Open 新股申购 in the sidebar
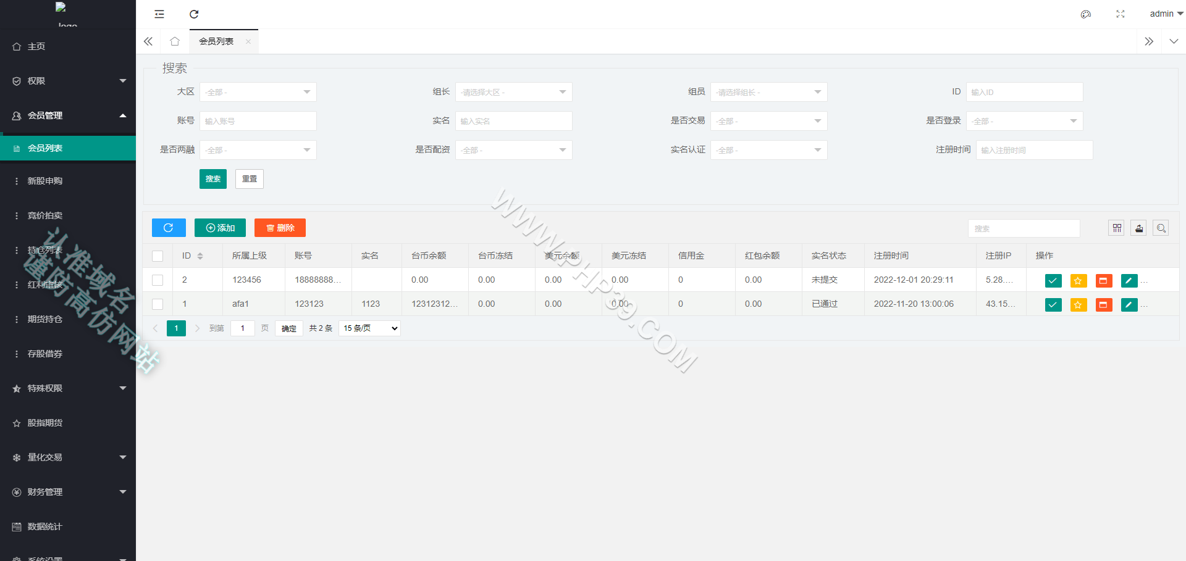This screenshot has width=1186, height=561. click(68, 181)
